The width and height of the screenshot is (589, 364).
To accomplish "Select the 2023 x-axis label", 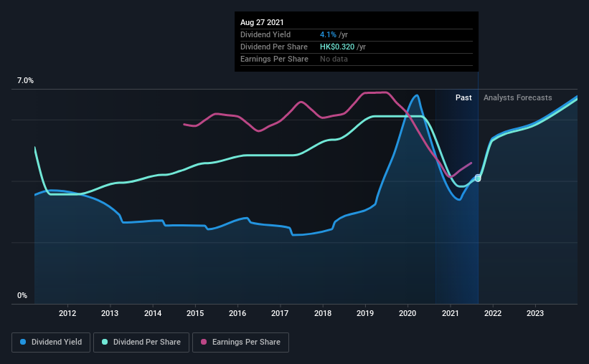I will click(535, 313).
